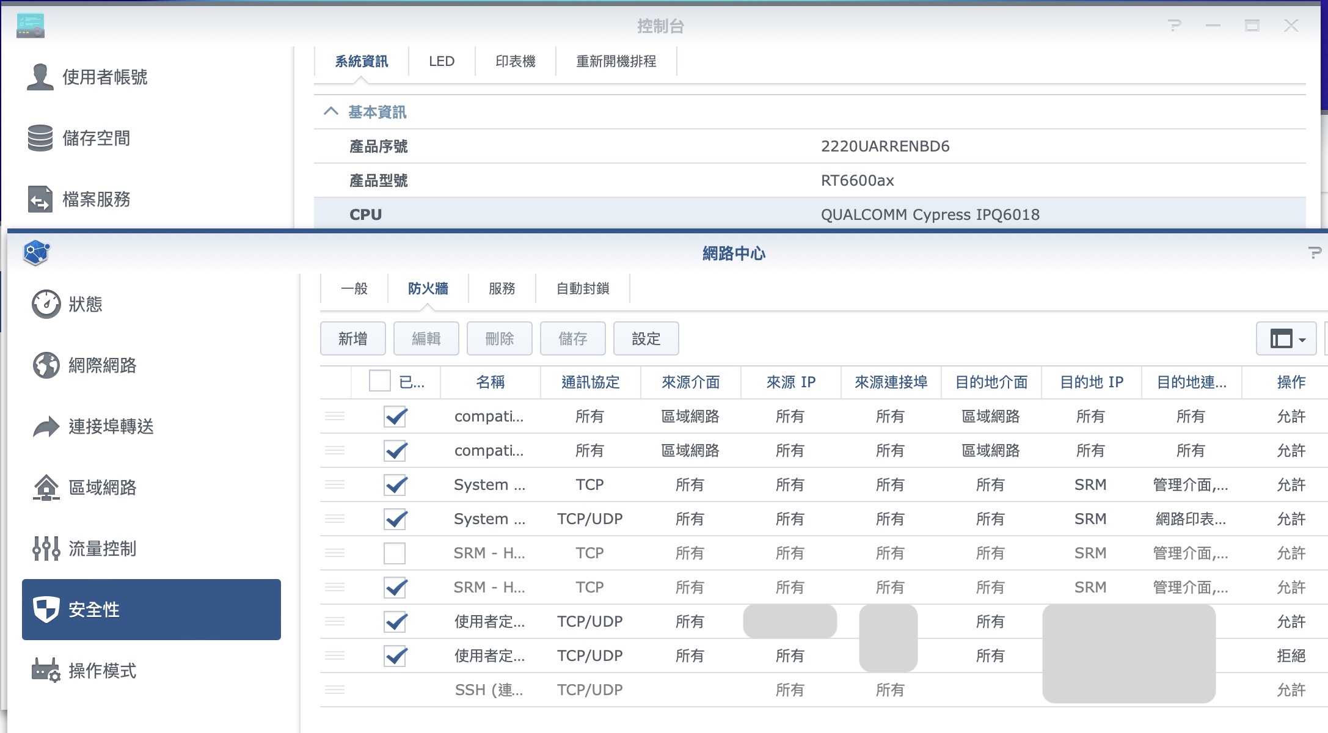
Task: Click the 新增 button
Action: [x=352, y=338]
